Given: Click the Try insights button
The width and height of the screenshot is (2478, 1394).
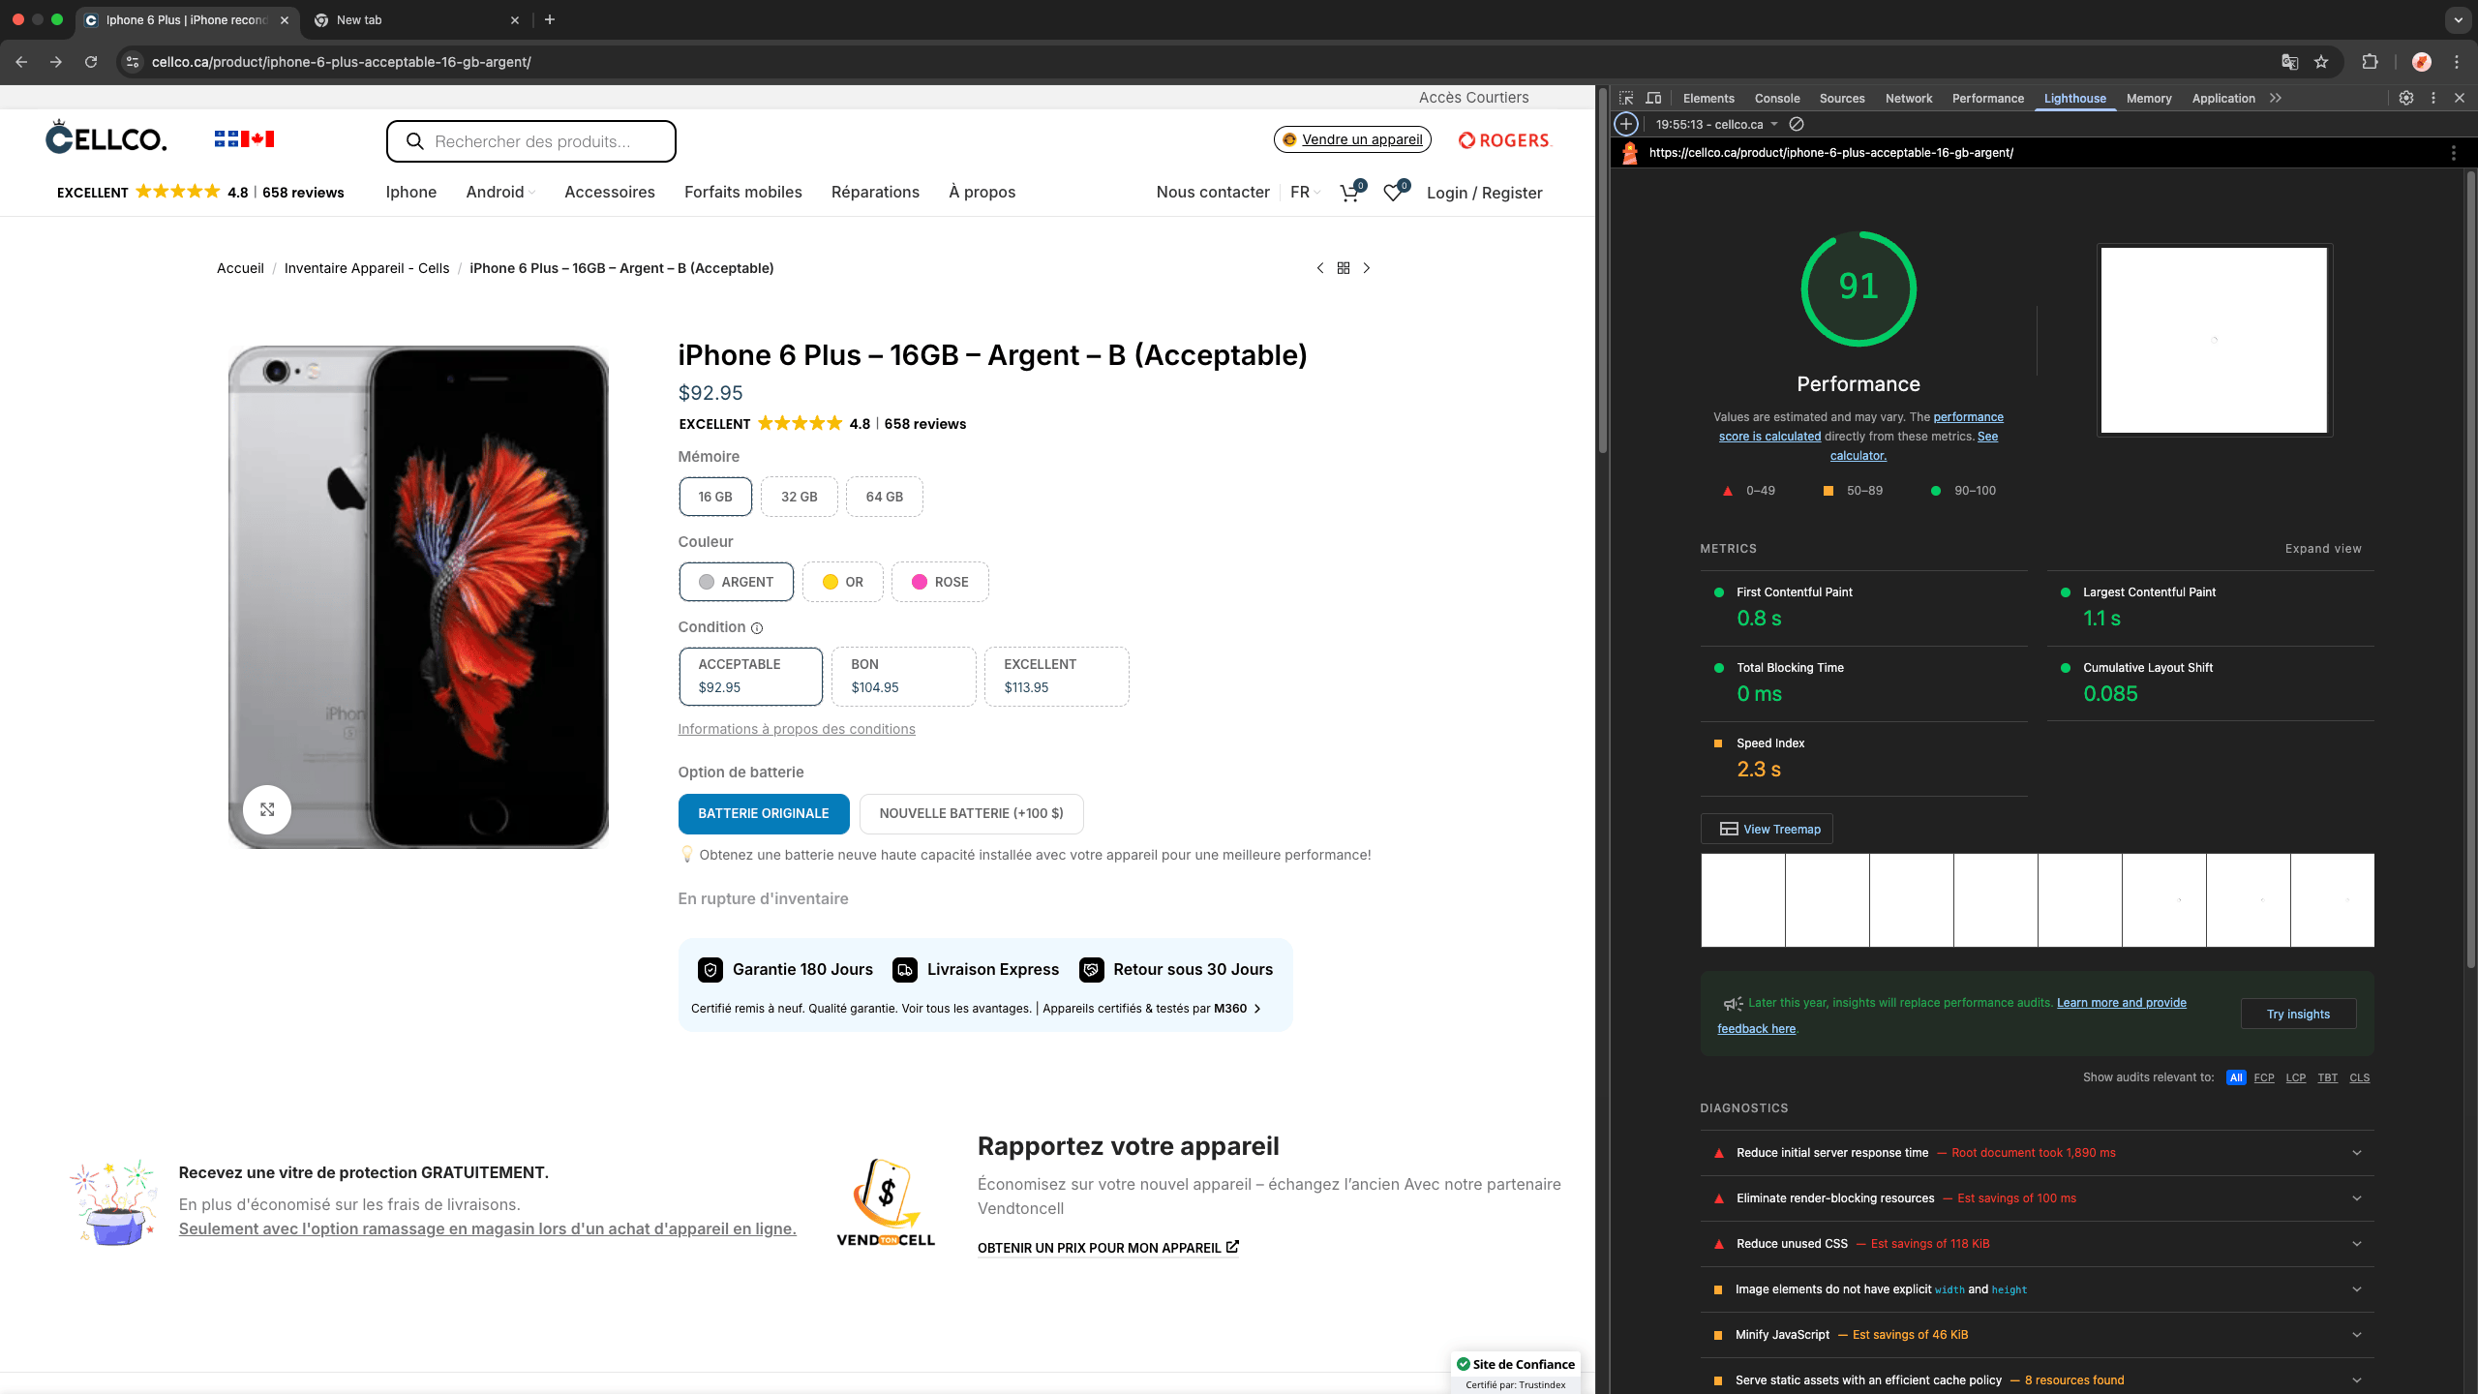Looking at the screenshot, I should 2298,1014.
